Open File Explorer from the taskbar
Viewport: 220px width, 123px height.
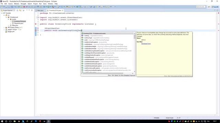[14, 121]
